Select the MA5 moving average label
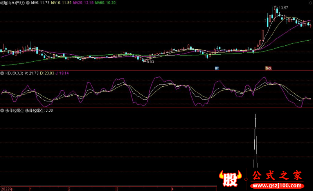The width and height of the screenshot is (313, 191). tap(40, 3)
